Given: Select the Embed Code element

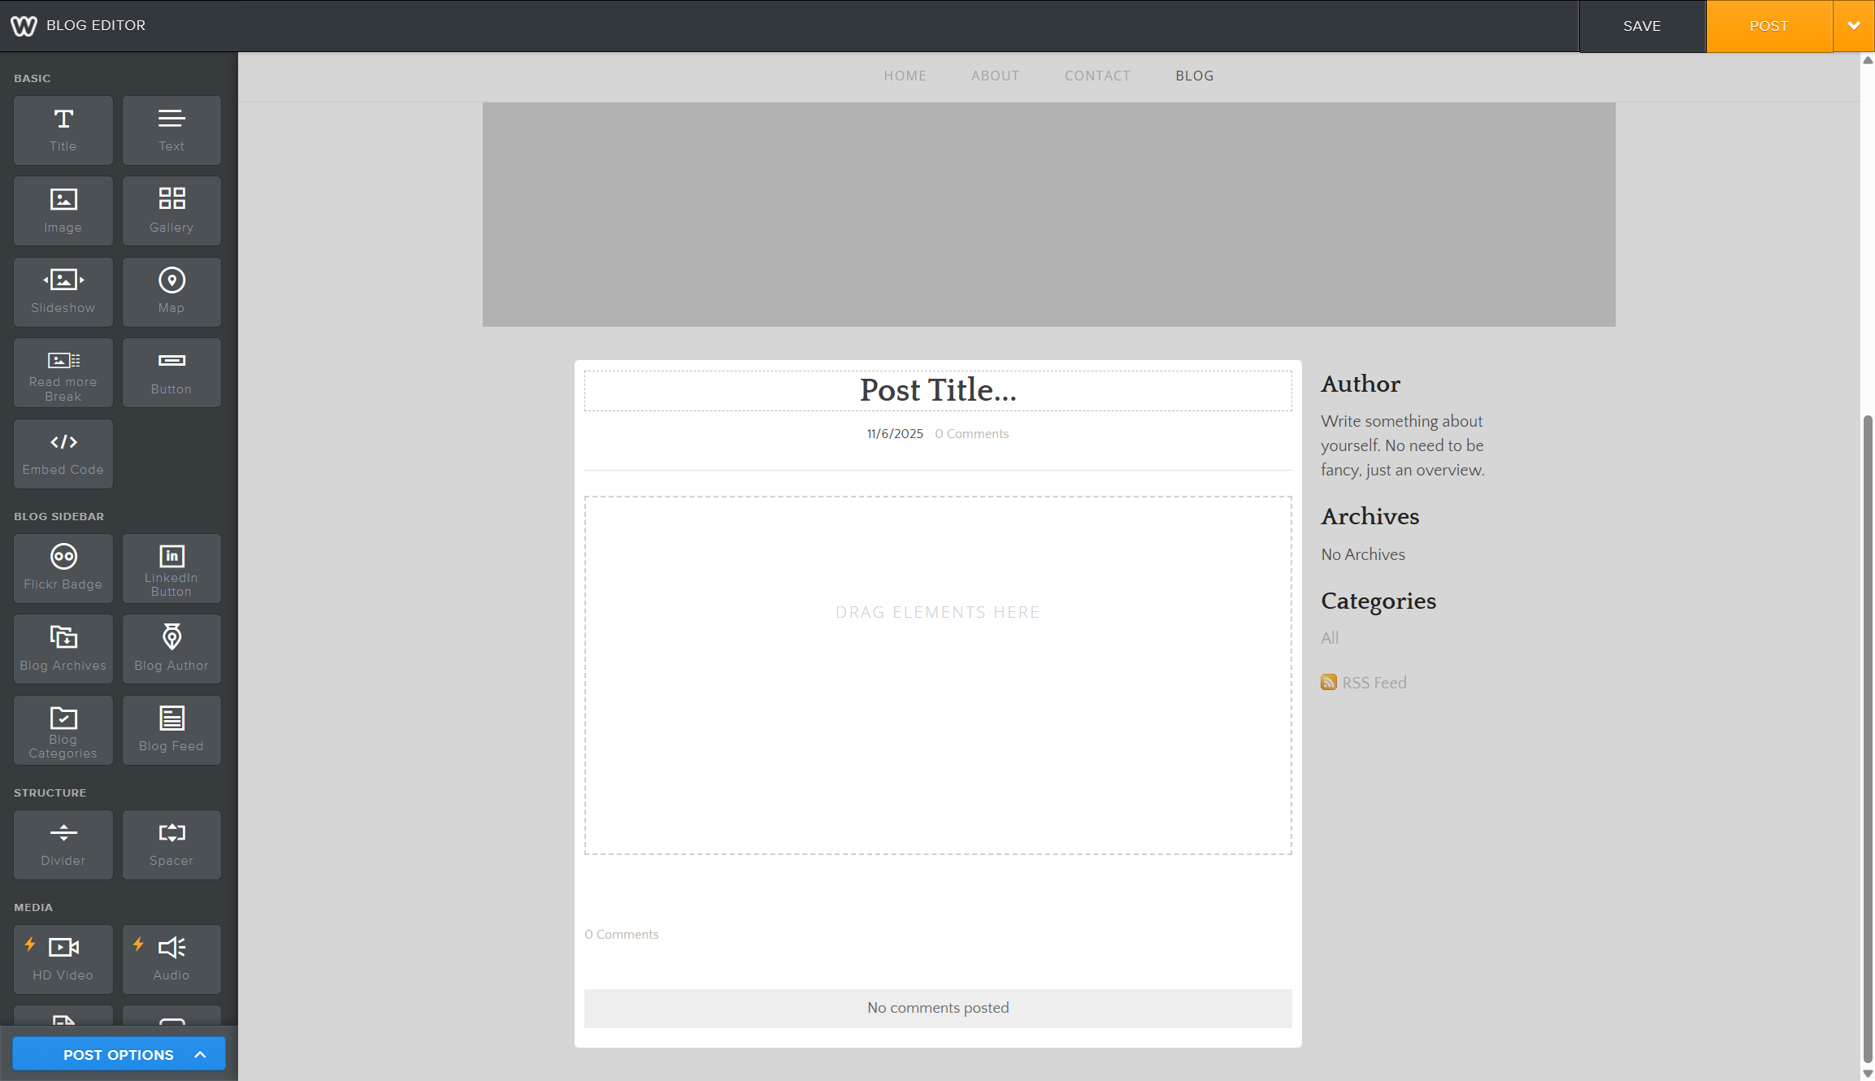Looking at the screenshot, I should click(x=63, y=453).
